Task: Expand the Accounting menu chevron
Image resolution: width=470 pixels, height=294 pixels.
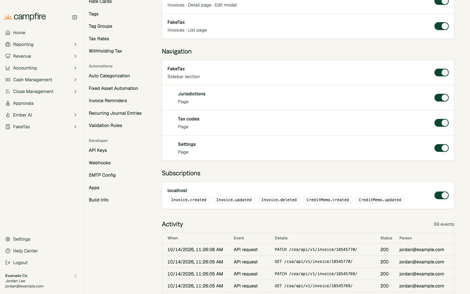Action: 75,68
